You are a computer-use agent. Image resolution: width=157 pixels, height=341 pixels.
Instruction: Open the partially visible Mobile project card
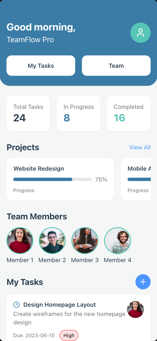coord(136,179)
